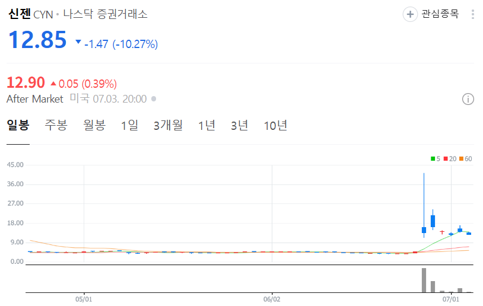Screen dimensions: 483x306
Task: Click the 신젠 stock name title
Action: pos(20,14)
